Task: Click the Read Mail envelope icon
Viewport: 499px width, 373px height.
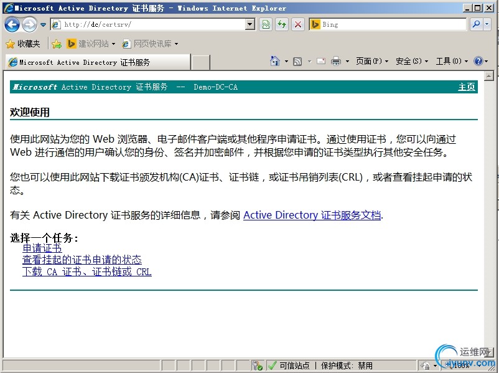Action: pyautogui.click(x=321, y=61)
